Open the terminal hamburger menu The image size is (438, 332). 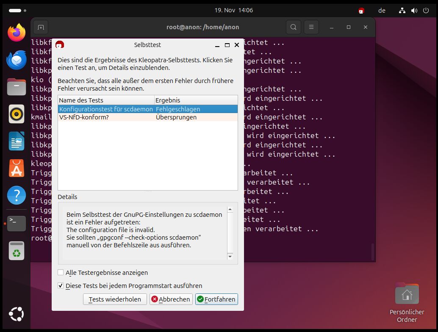tap(311, 27)
